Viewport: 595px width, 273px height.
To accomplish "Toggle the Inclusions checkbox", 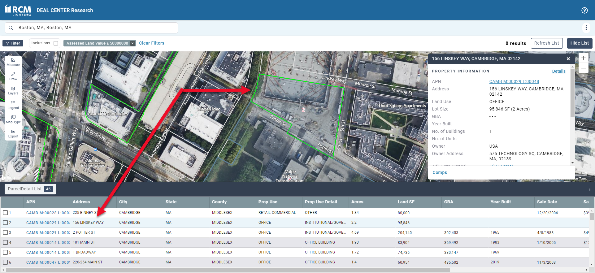I will tap(56, 43).
